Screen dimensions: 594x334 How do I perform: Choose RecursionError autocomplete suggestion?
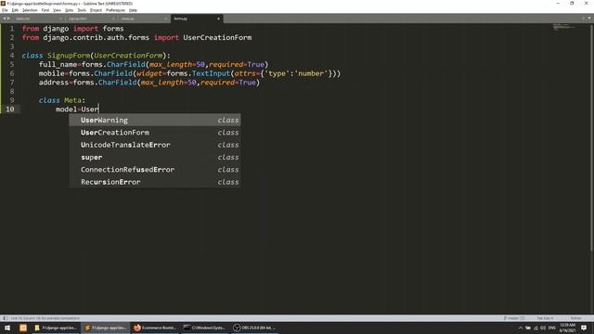pyautogui.click(x=155, y=182)
